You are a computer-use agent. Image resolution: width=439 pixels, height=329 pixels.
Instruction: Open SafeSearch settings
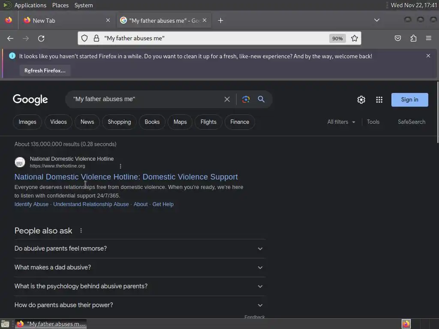point(412,122)
